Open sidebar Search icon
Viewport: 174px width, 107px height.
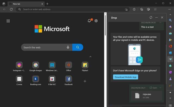click(x=170, y=20)
